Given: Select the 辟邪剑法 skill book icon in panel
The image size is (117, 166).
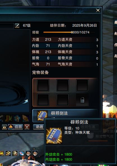Looking at the screenshot, I should point(42,115).
